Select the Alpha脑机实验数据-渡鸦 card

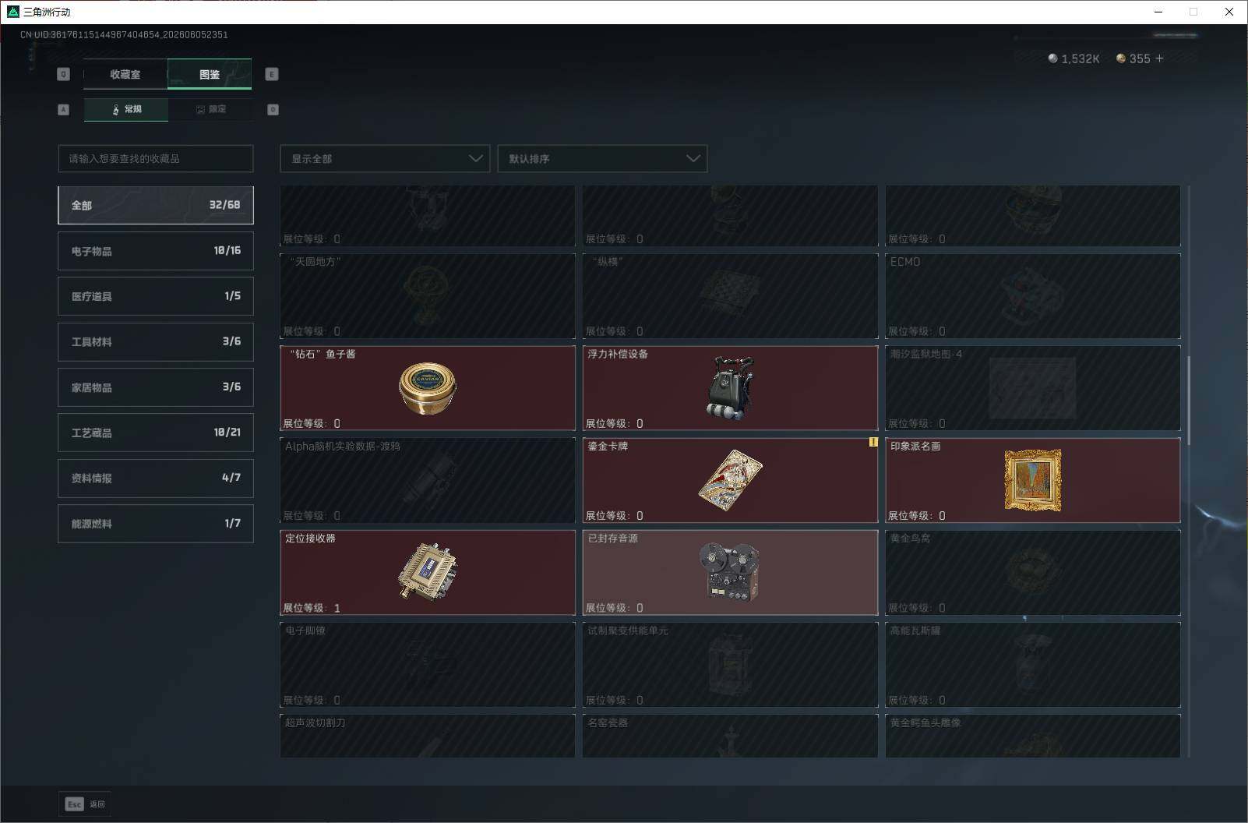(428, 480)
